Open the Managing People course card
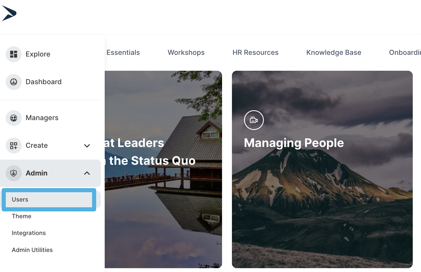Image resolution: width=421 pixels, height=272 pixels. coord(322,192)
